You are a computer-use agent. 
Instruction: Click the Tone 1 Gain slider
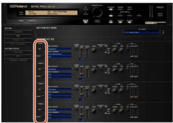(x=82, y=53)
